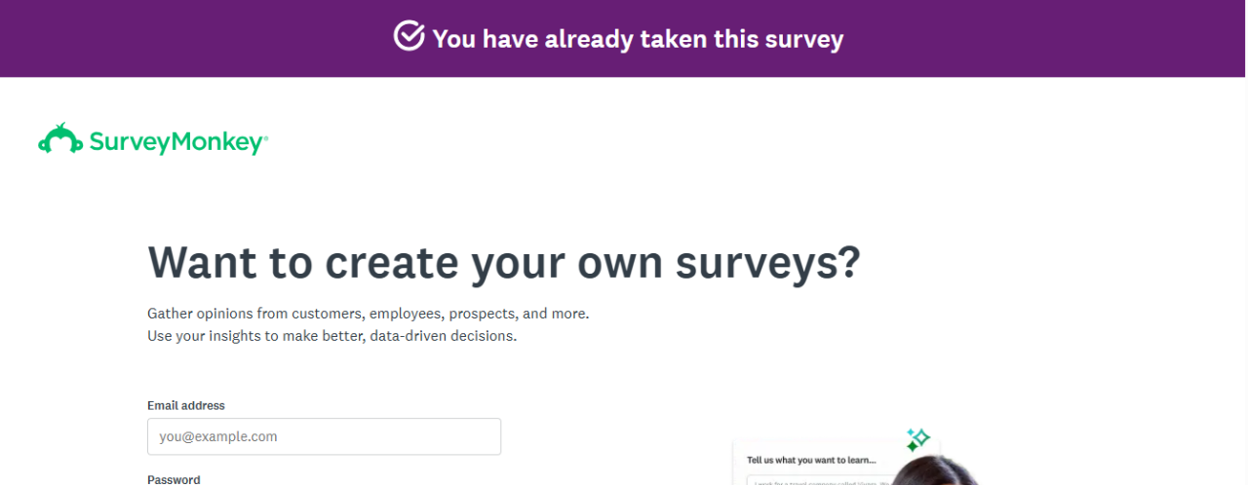Click the SurveyMonkey monkey logo icon
The height and width of the screenshot is (485, 1248).
coord(59,140)
